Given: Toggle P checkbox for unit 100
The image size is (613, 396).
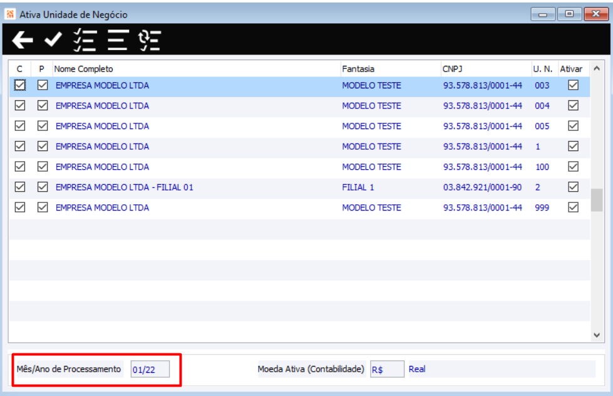Looking at the screenshot, I should [x=43, y=167].
